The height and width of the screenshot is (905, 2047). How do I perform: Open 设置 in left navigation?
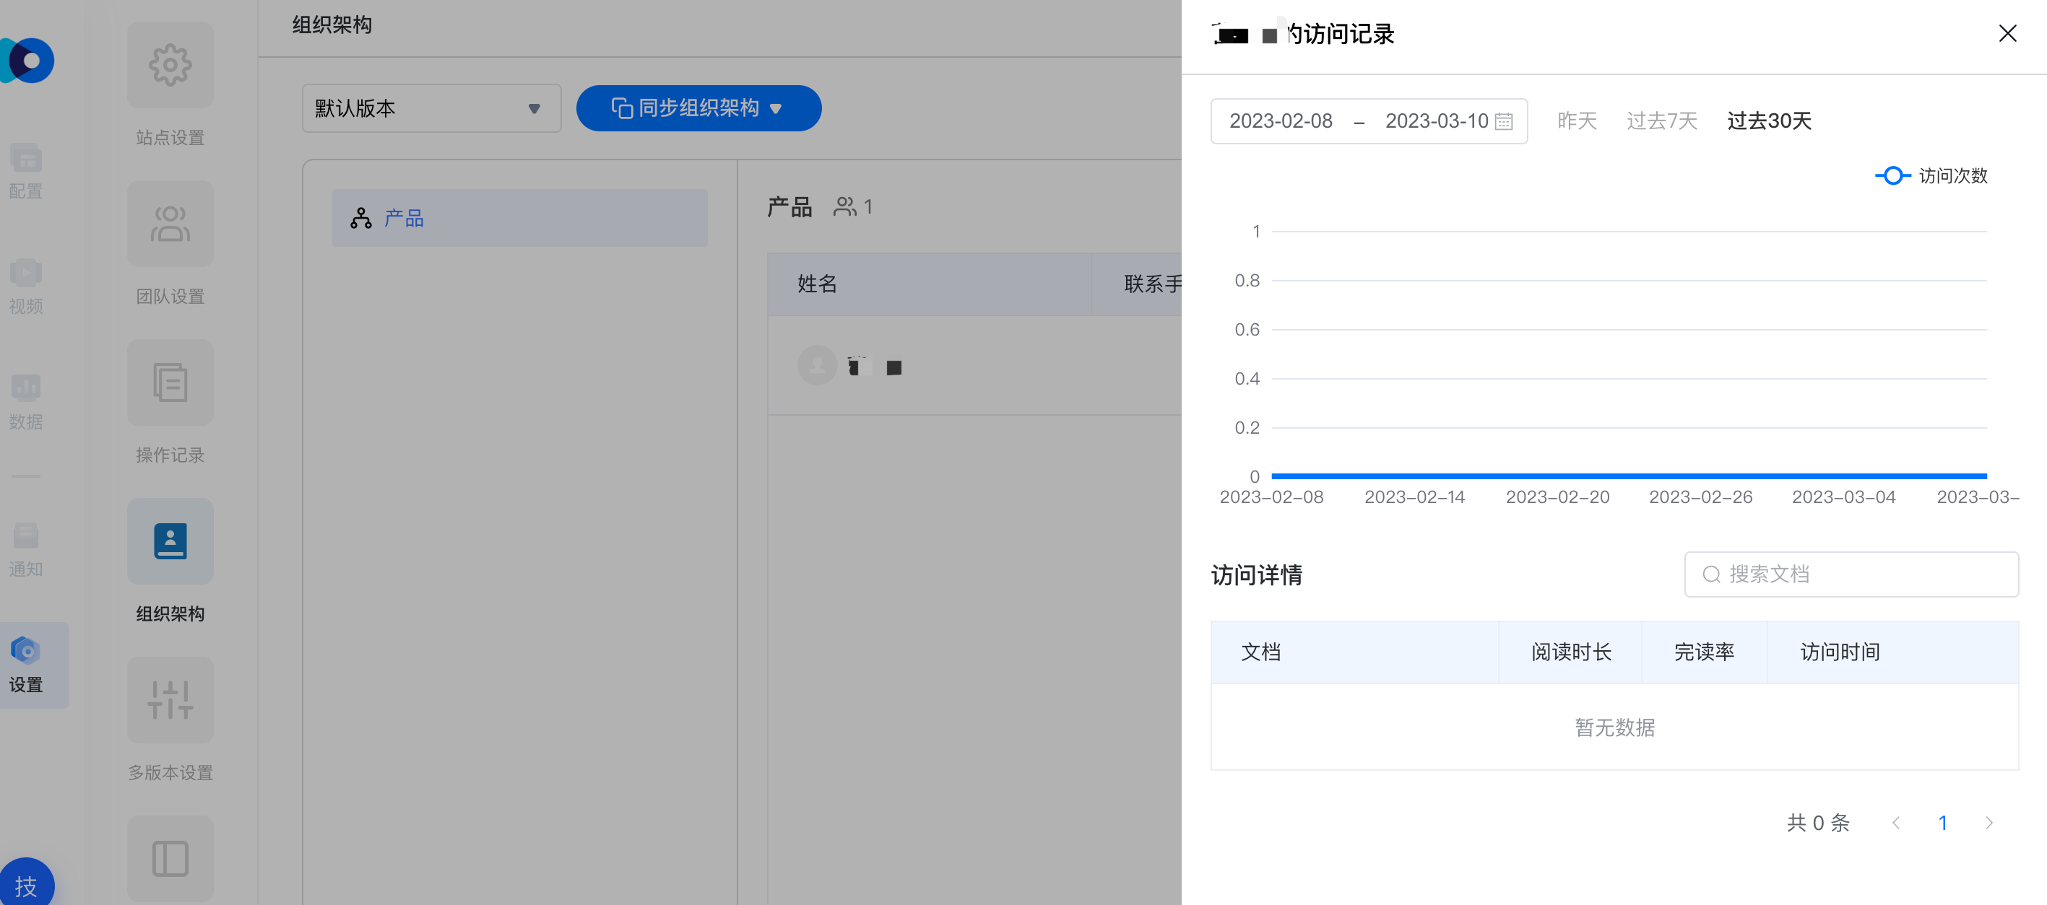pyautogui.click(x=33, y=665)
